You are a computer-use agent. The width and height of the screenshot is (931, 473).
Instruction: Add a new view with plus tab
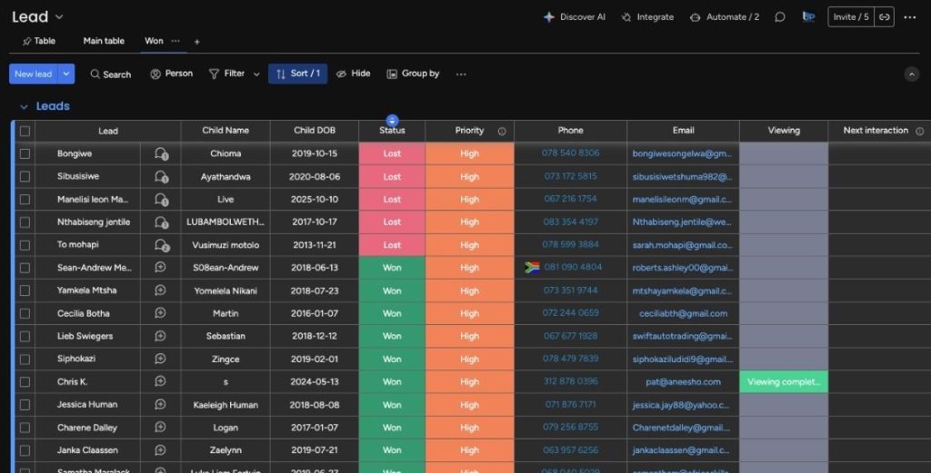tap(197, 42)
